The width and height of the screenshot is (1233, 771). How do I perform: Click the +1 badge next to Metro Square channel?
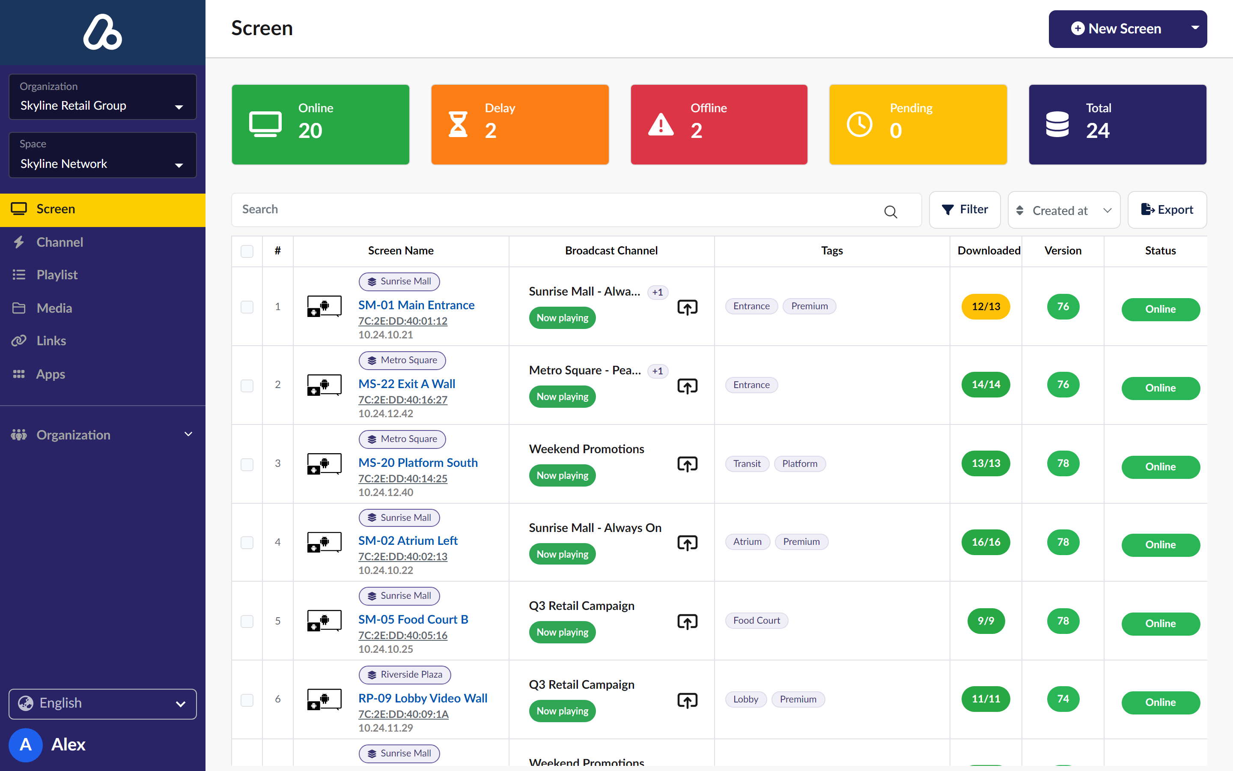tap(657, 371)
